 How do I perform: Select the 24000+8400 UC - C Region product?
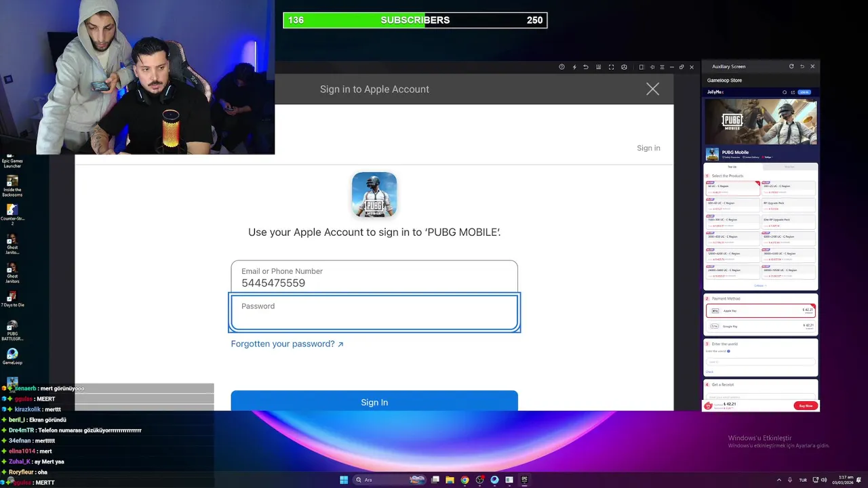(x=732, y=272)
